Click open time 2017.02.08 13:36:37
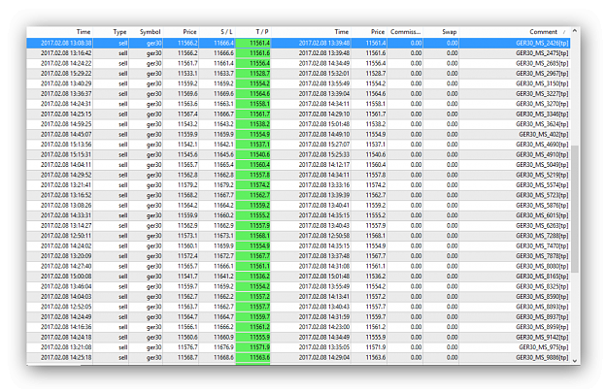 click(66, 93)
